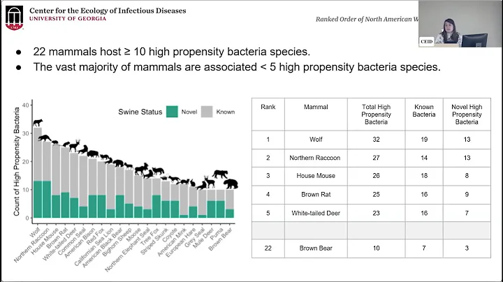The image size is (503, 282).
Task: Click the puma silhouette on the chart
Action: pyautogui.click(x=220, y=174)
